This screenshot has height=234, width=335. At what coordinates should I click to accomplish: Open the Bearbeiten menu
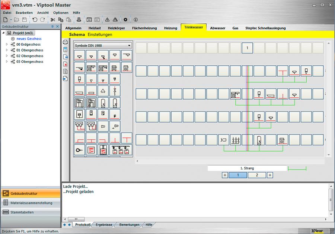click(x=24, y=13)
